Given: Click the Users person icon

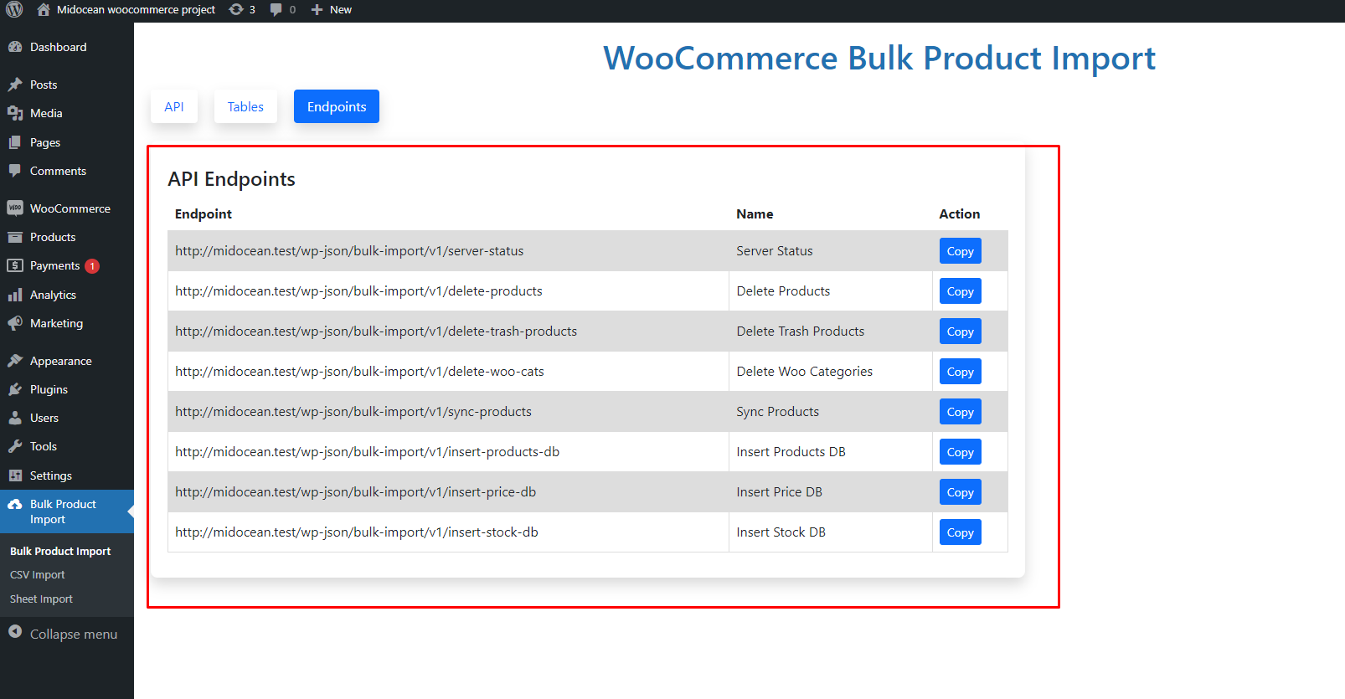Looking at the screenshot, I should click(15, 418).
